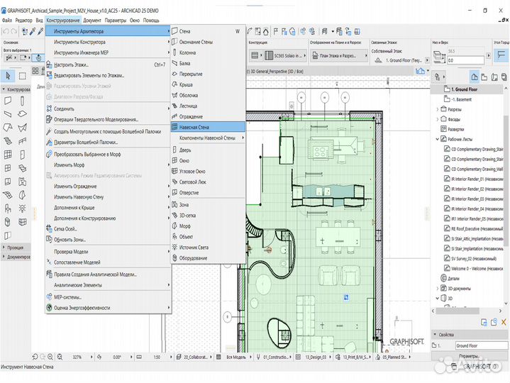Pick the Stair tool in the toolbox
The height and width of the screenshot is (383, 510).
[8, 141]
